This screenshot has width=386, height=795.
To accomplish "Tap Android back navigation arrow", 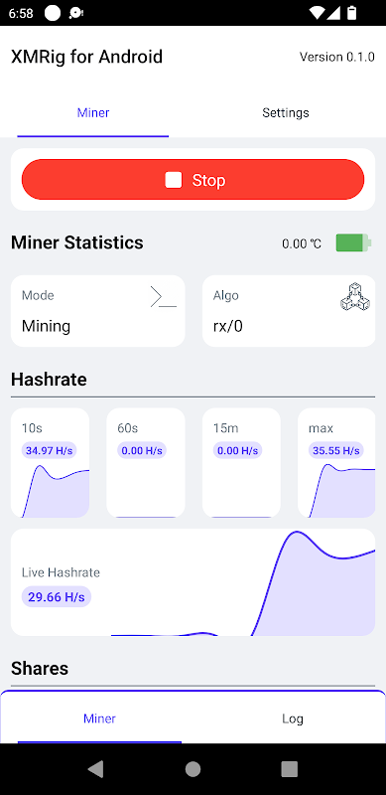I will [95, 769].
